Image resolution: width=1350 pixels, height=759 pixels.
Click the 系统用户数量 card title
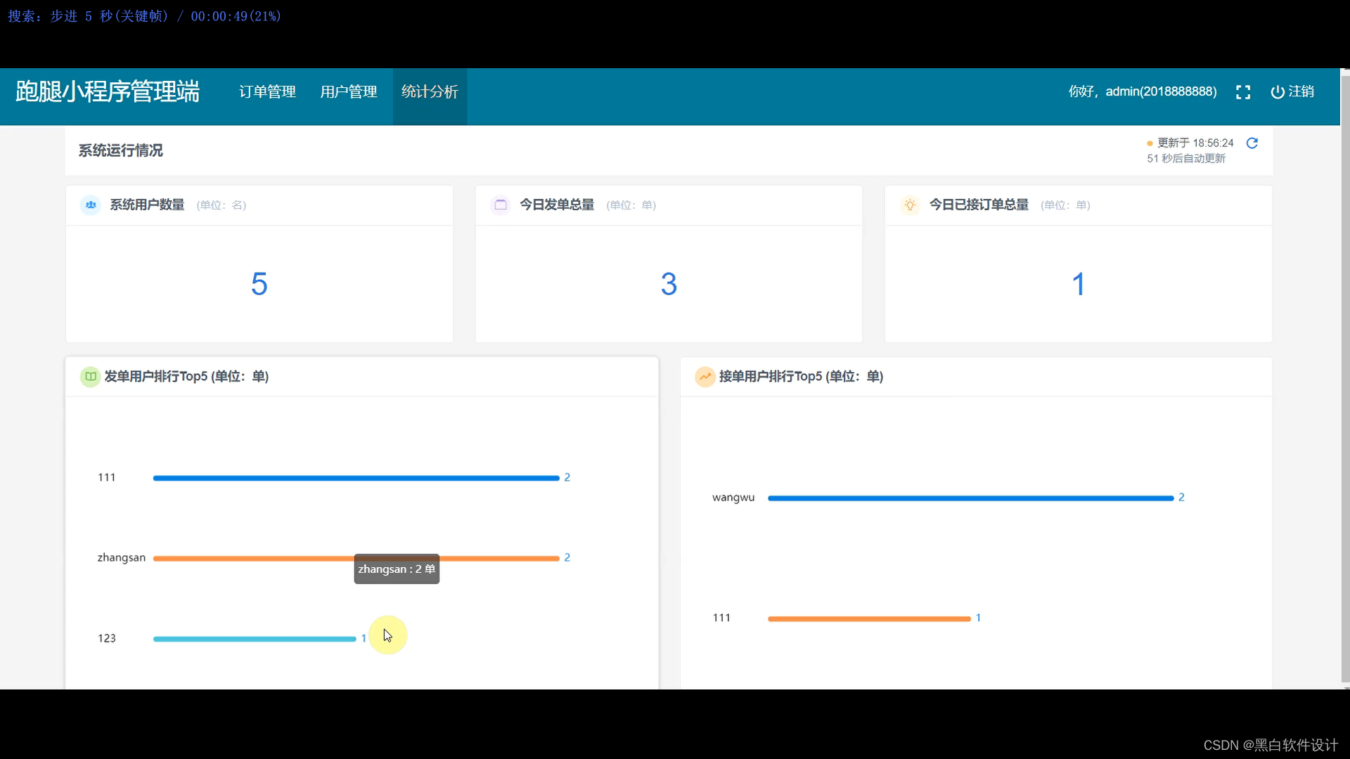[147, 205]
